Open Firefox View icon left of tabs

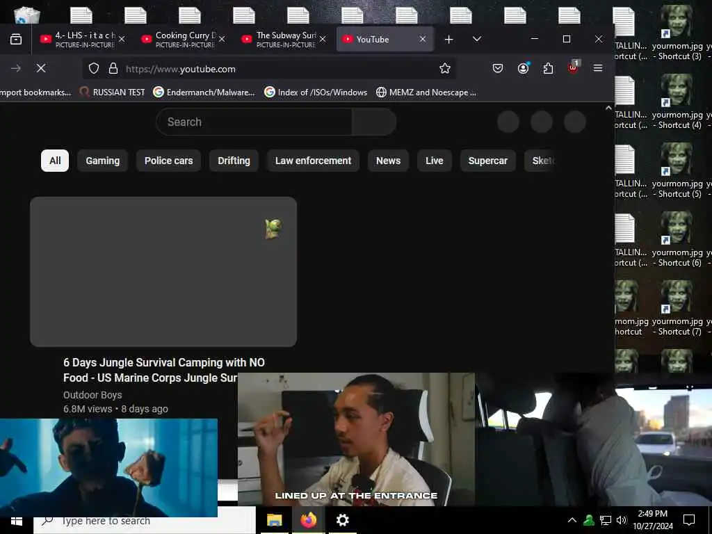(x=16, y=39)
